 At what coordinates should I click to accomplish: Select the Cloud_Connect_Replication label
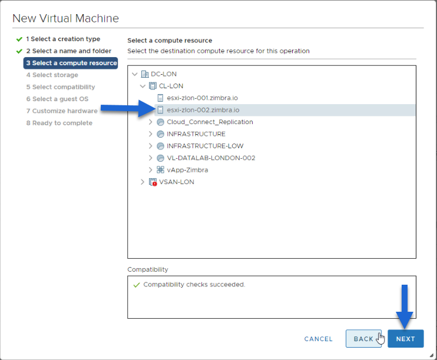pos(210,122)
